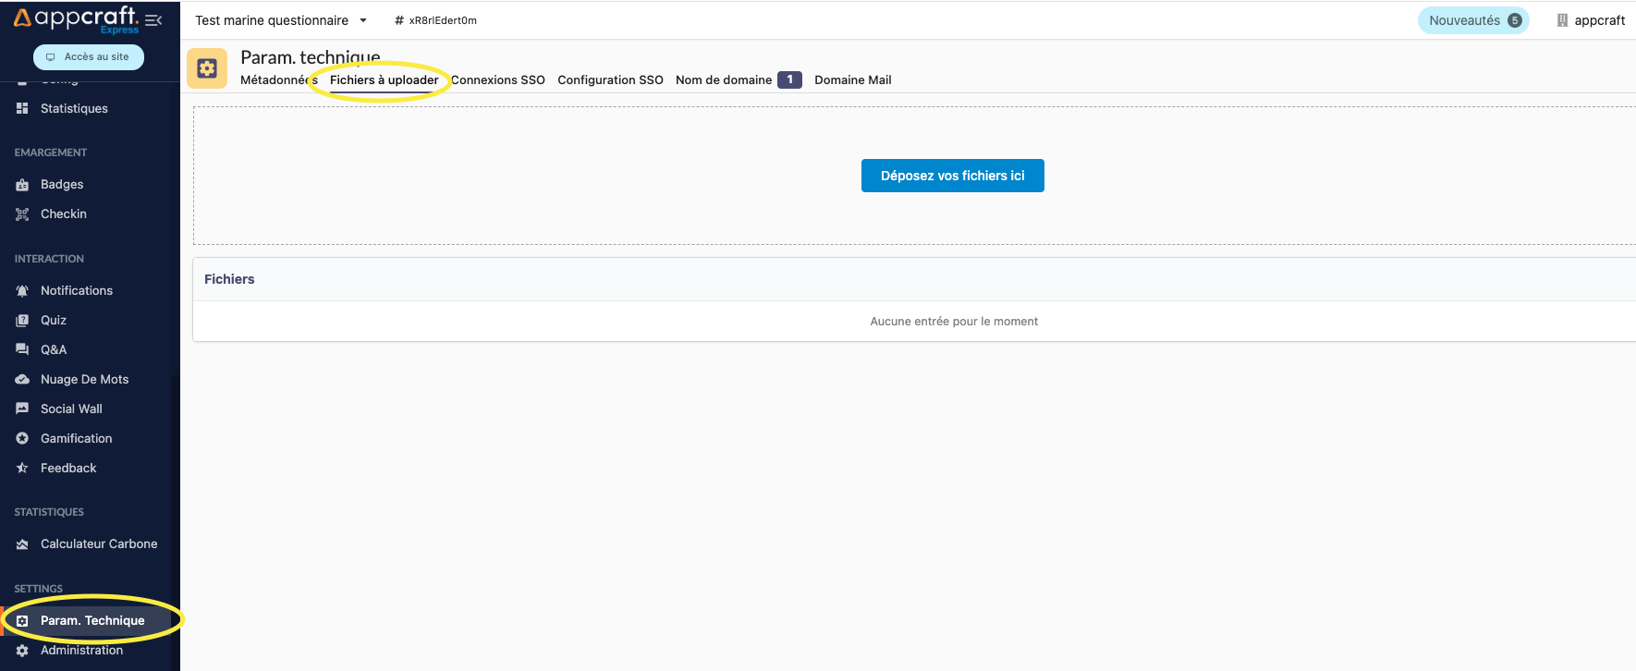Click the Nuage De Mots cloud icon

[22, 379]
